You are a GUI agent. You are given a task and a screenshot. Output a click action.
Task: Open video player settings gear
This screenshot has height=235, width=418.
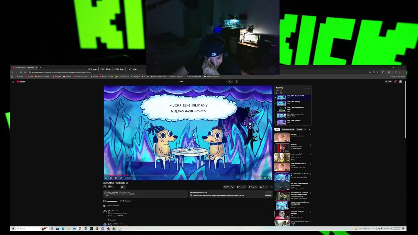[x=260, y=178]
